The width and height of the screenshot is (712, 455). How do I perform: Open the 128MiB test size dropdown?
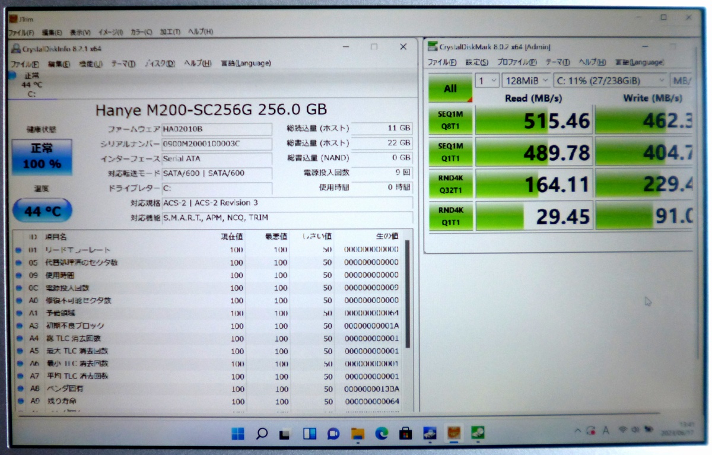click(526, 80)
